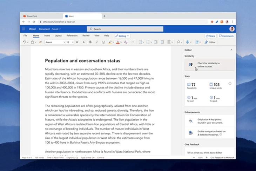This screenshot has width=256, height=171.
Task: Open the alignment dropdown arrow
Action: click(172, 42)
